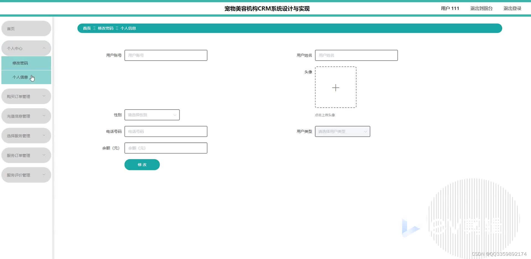Open the 用户类型 dropdown

pyautogui.click(x=343, y=131)
